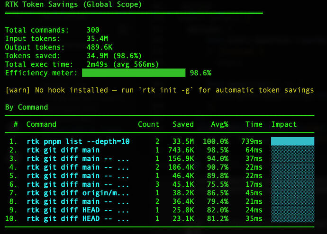This screenshot has width=327, height=234.
Task: Click the 45.1K saved value
Action: click(183, 184)
